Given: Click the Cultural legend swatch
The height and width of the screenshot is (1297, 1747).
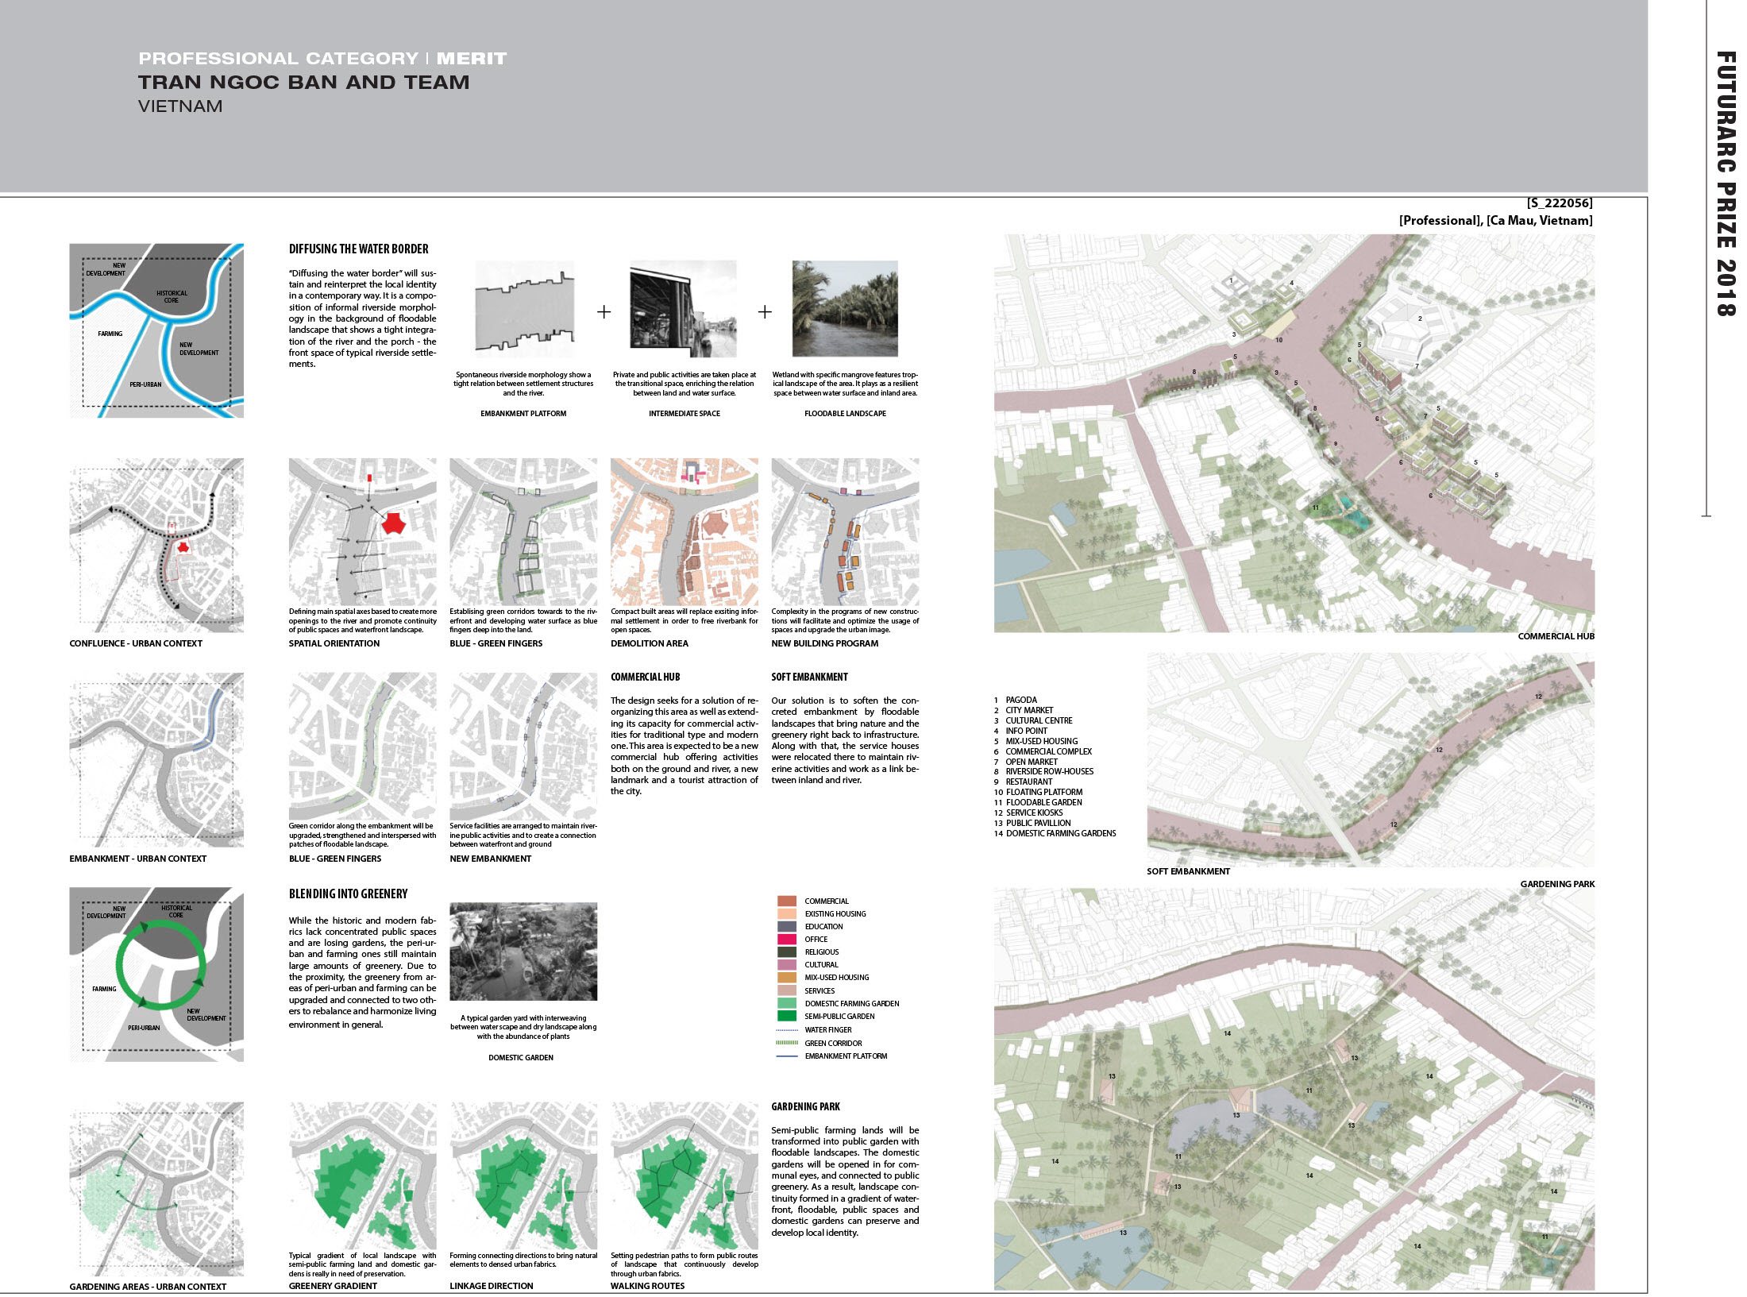Looking at the screenshot, I should point(786,964).
